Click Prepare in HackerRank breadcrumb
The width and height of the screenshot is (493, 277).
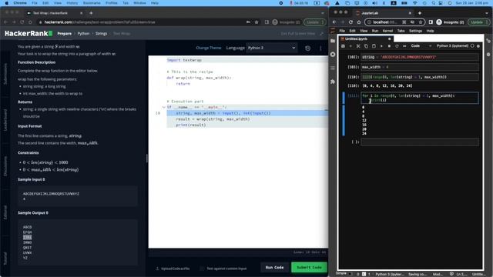click(x=65, y=34)
